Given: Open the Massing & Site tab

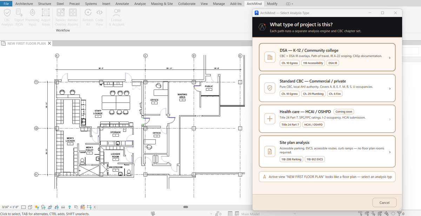Looking at the screenshot, I should (x=162, y=4).
